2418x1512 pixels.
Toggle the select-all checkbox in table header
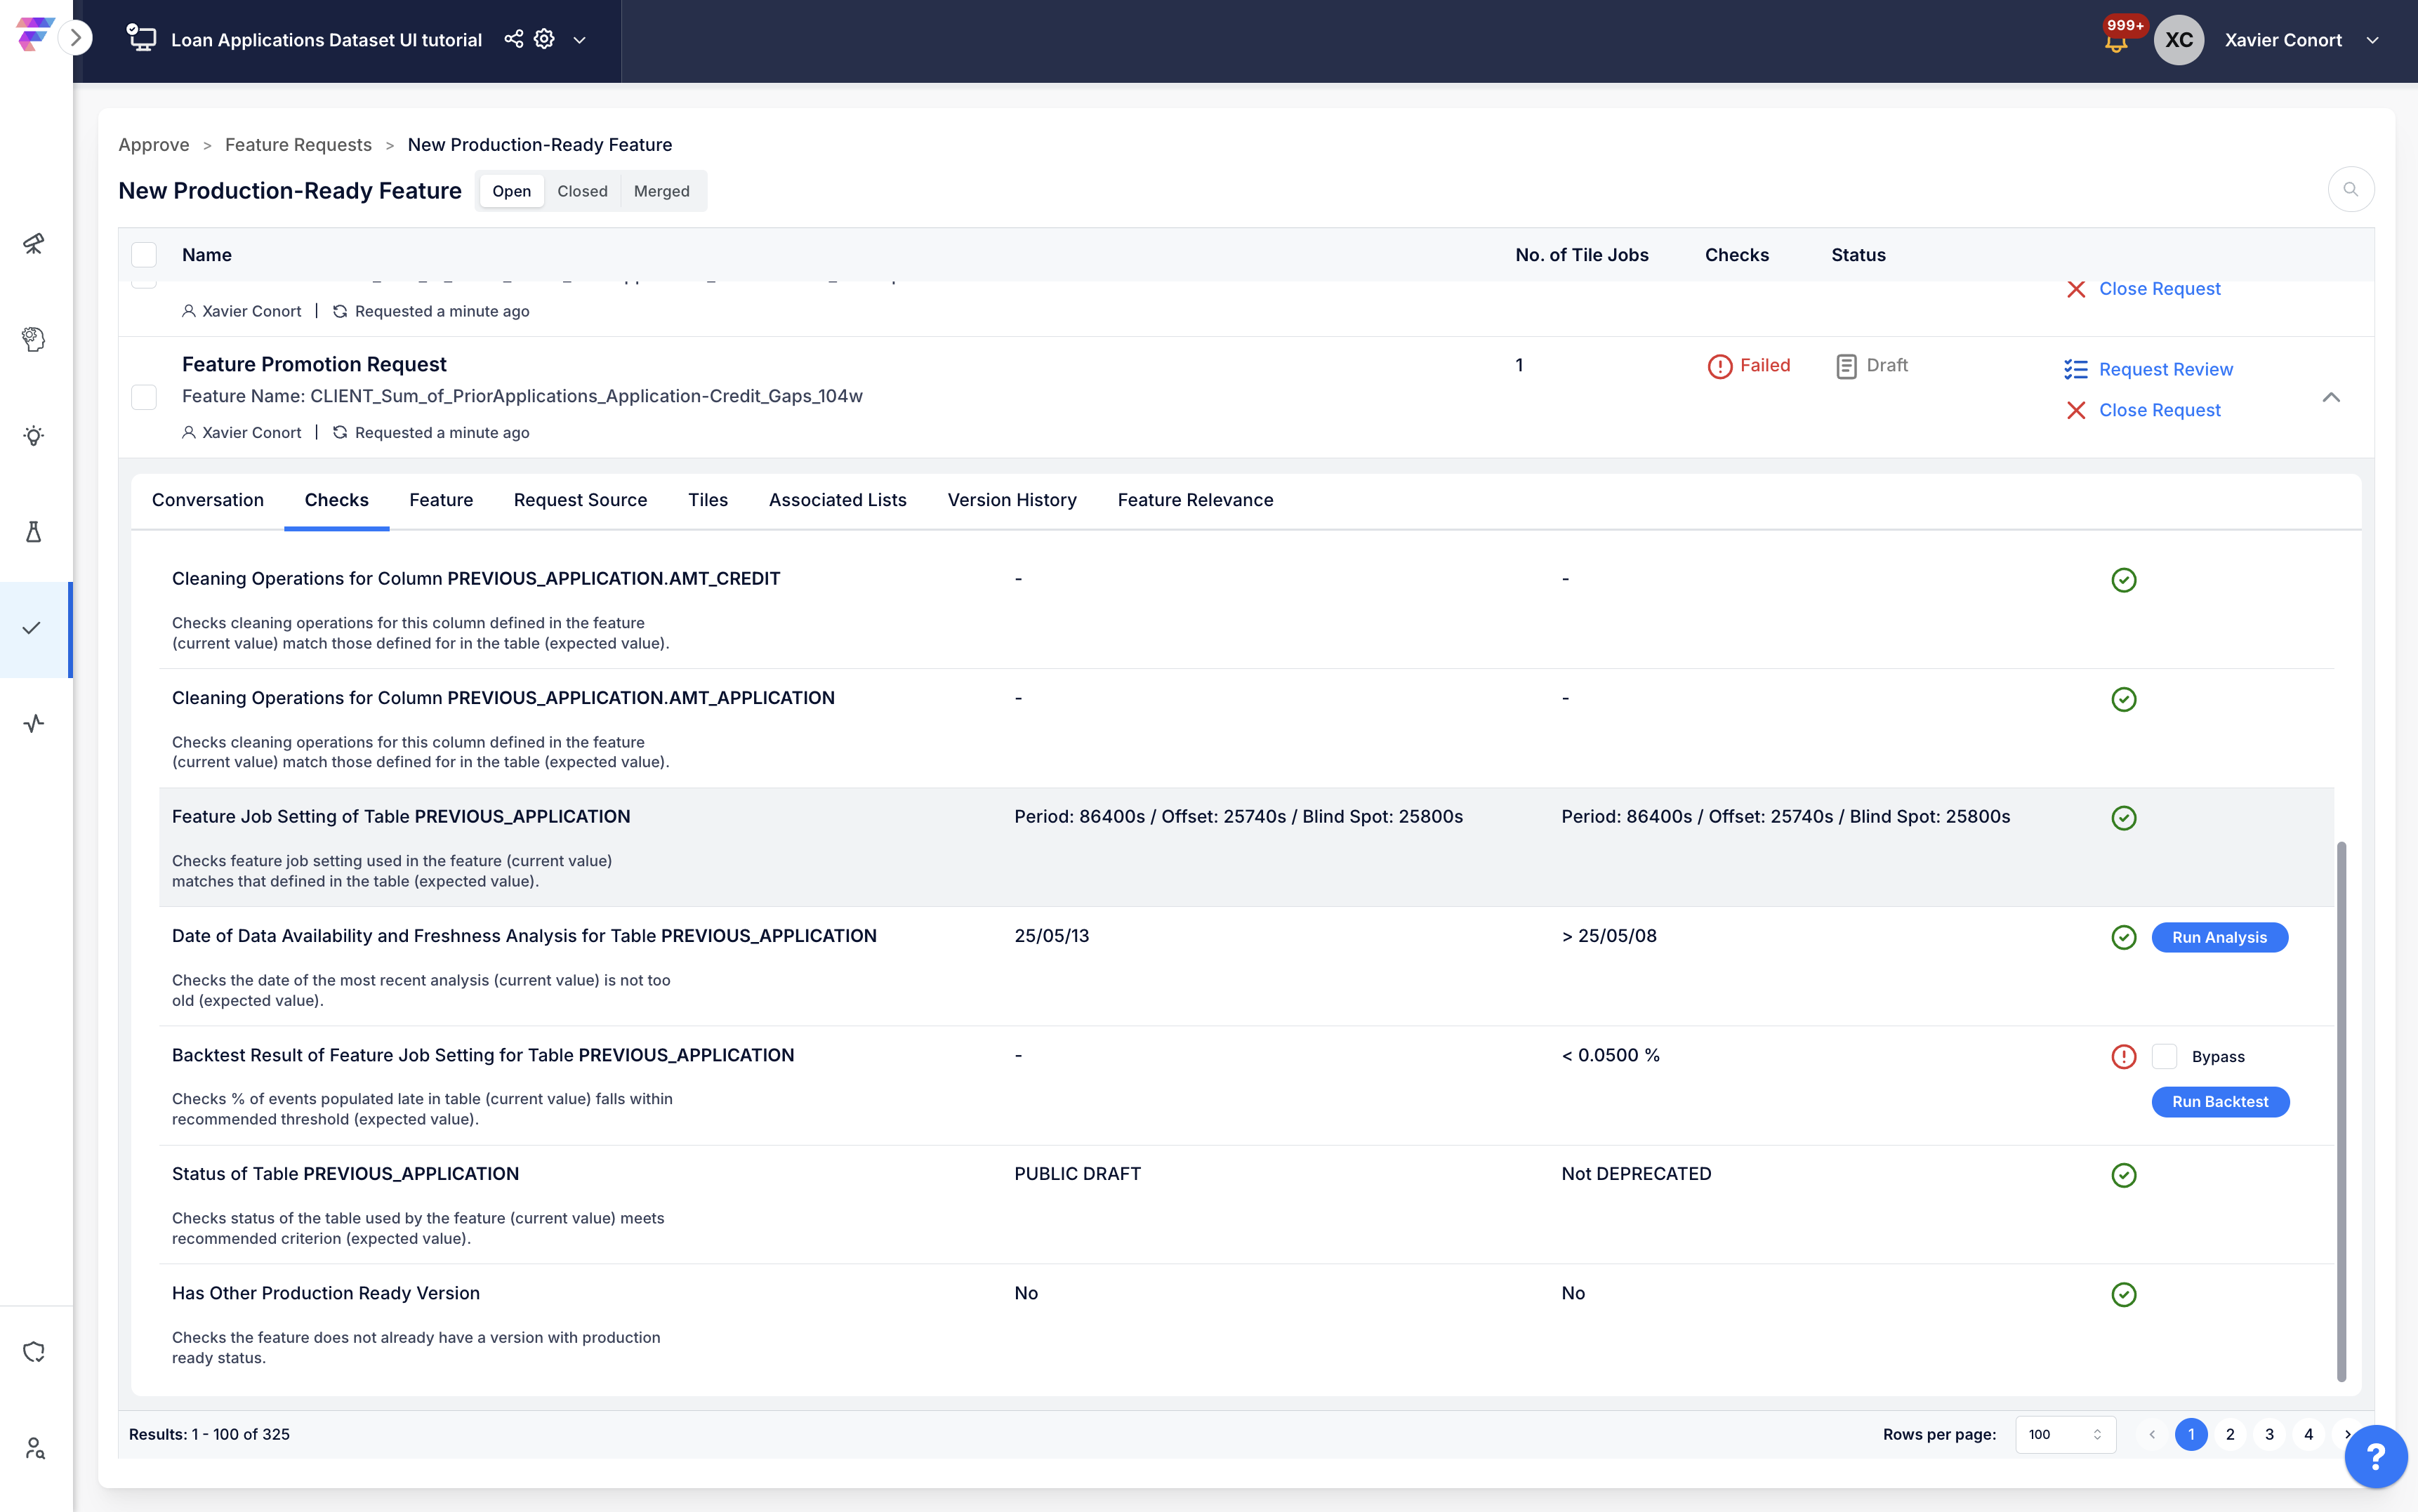[144, 255]
